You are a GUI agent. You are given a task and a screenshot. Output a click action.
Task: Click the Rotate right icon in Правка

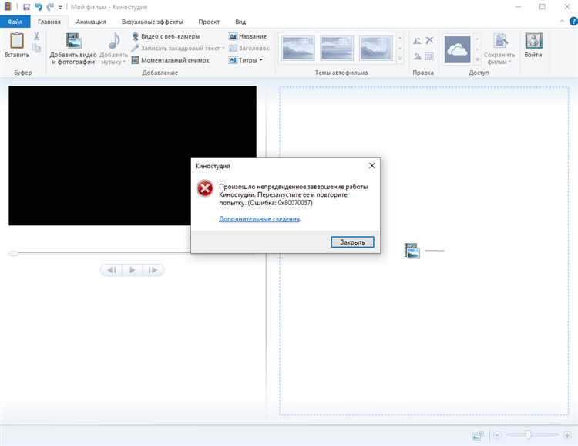(417, 56)
